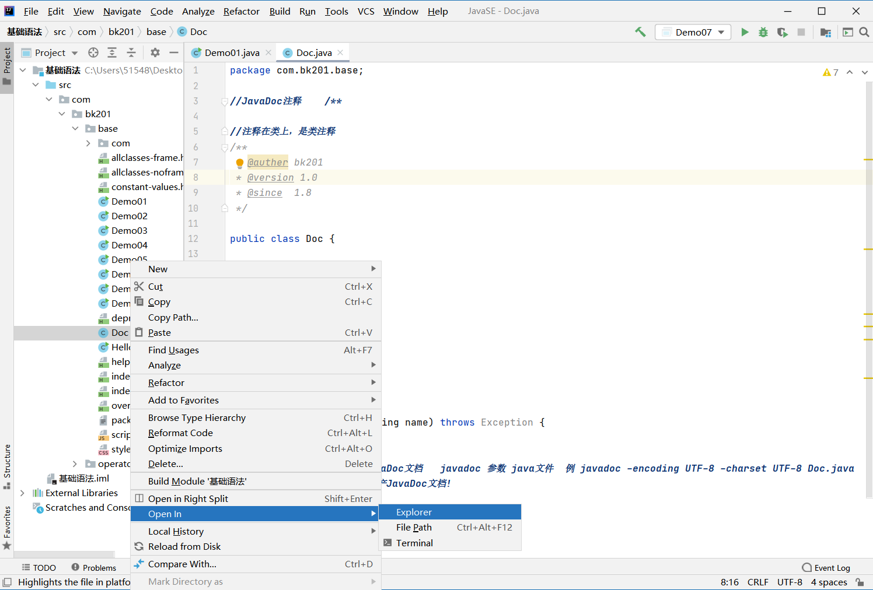Change the CRLF line separator in the status bar
This screenshot has width=873, height=590.
point(758,582)
